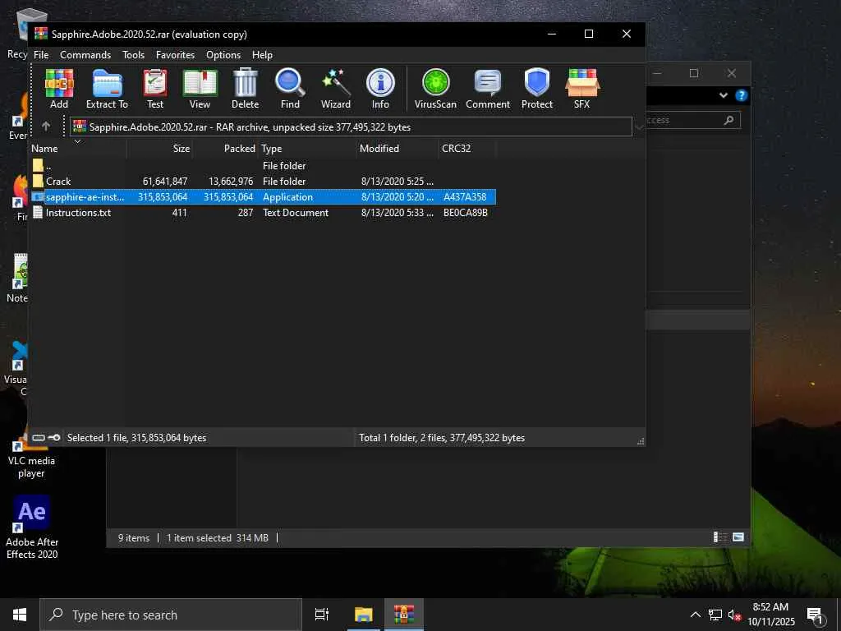
Task: Click the search magnifier in Explorer window
Action: pyautogui.click(x=728, y=120)
